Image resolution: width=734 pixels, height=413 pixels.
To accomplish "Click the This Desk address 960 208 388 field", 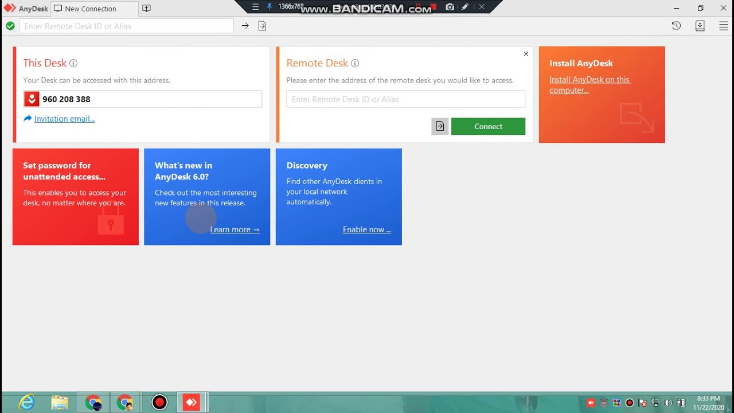I will coord(143,99).
